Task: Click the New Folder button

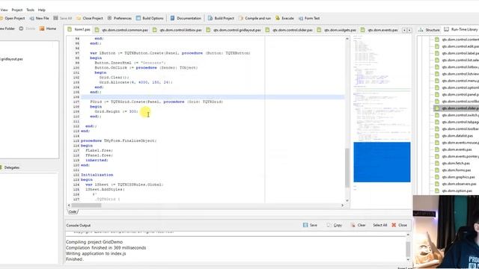Action: point(7,28)
